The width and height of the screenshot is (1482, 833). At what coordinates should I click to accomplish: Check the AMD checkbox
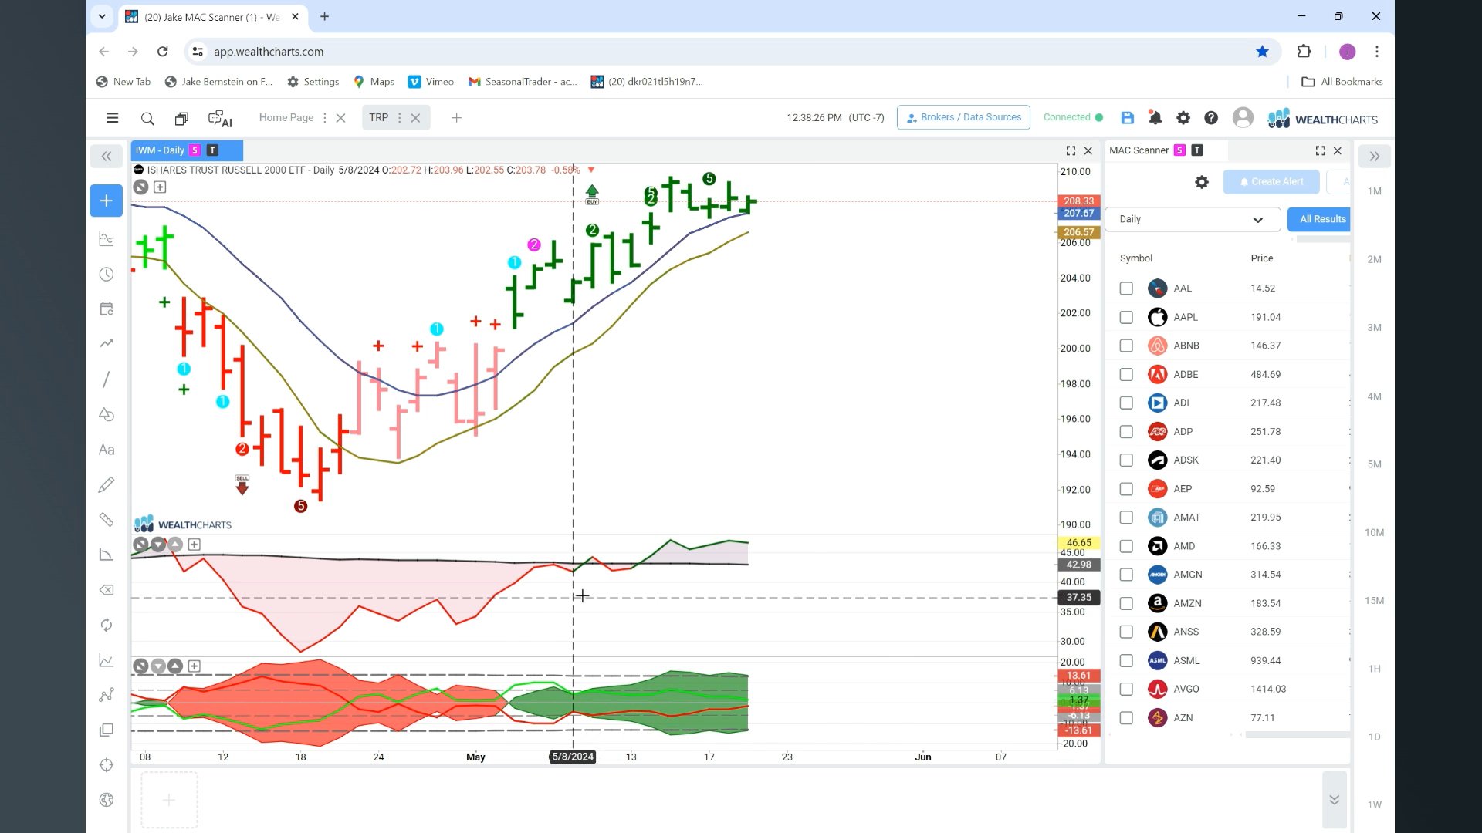(x=1126, y=546)
